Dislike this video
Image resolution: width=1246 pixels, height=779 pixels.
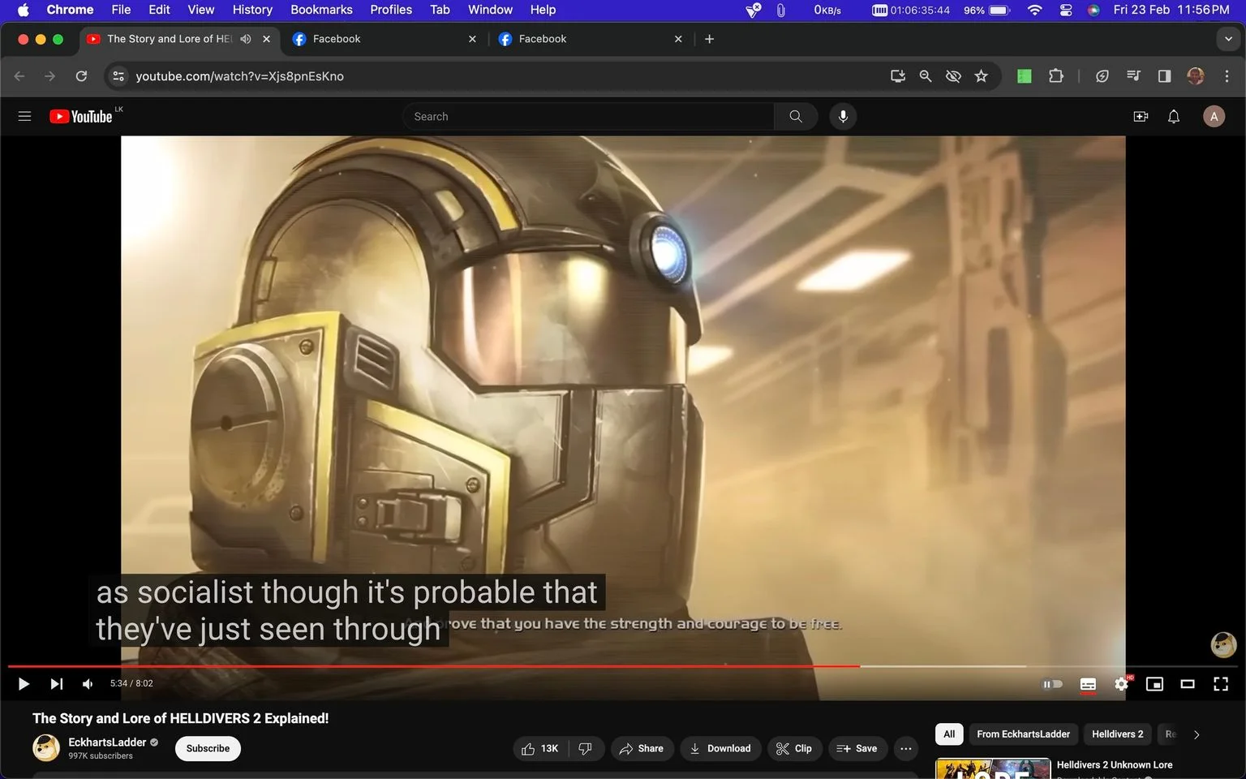click(x=586, y=748)
